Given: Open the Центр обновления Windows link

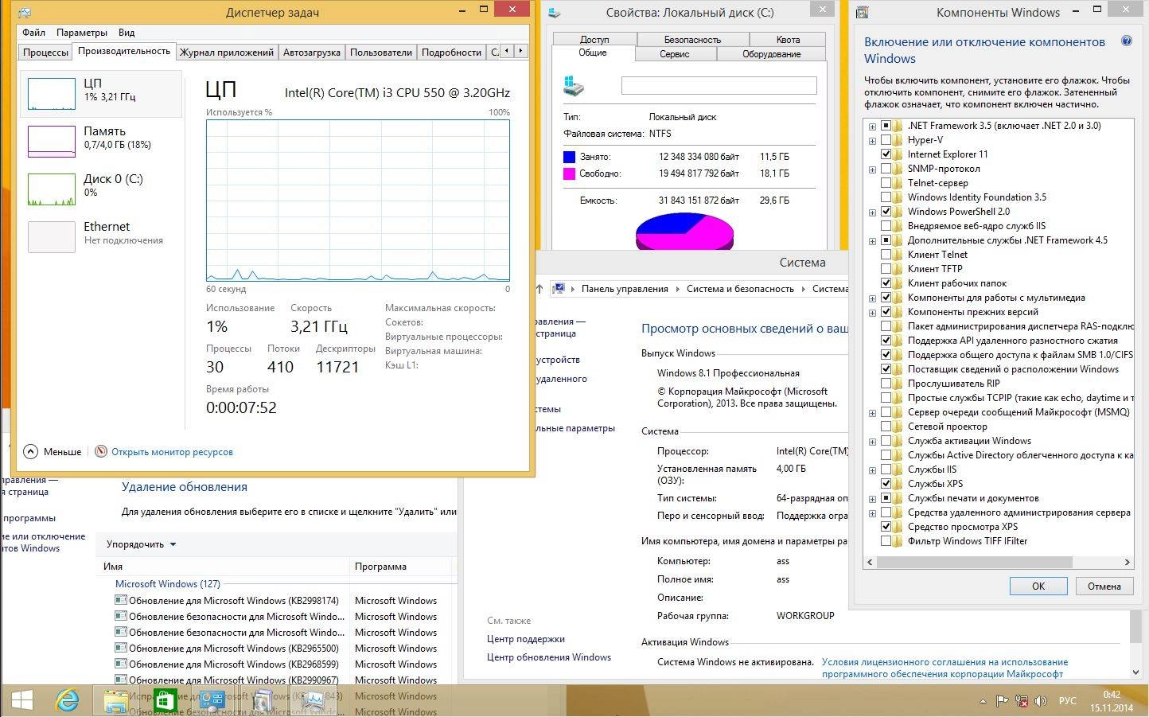Looking at the screenshot, I should pyautogui.click(x=549, y=657).
